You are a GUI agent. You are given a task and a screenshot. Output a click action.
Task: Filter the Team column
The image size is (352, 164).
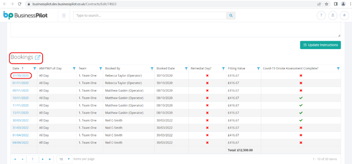point(100,69)
